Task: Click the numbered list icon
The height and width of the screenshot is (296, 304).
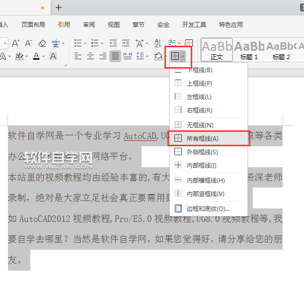Action: 95,43
